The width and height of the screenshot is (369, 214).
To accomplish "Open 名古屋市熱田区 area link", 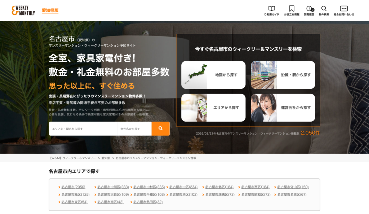I will coord(148,202).
